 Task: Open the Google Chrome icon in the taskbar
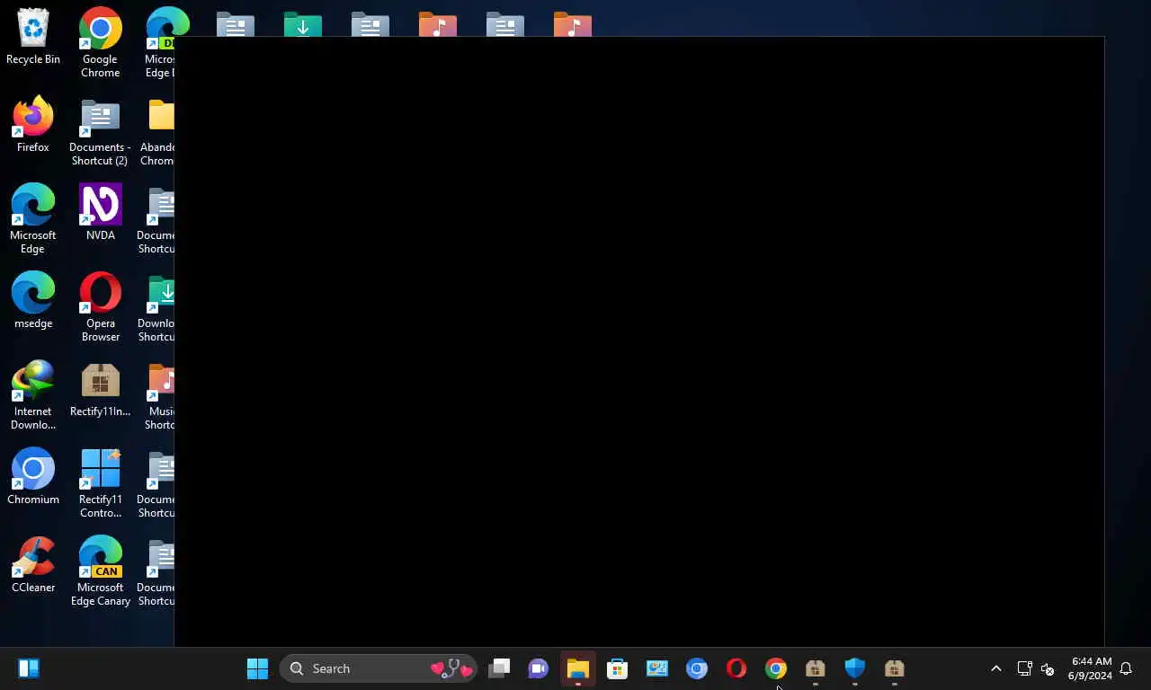click(x=776, y=668)
